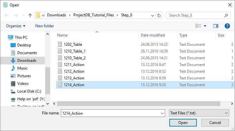This screenshot has height=131, width=235.
Task: Sort files by Date modified column
Action: click(153, 35)
